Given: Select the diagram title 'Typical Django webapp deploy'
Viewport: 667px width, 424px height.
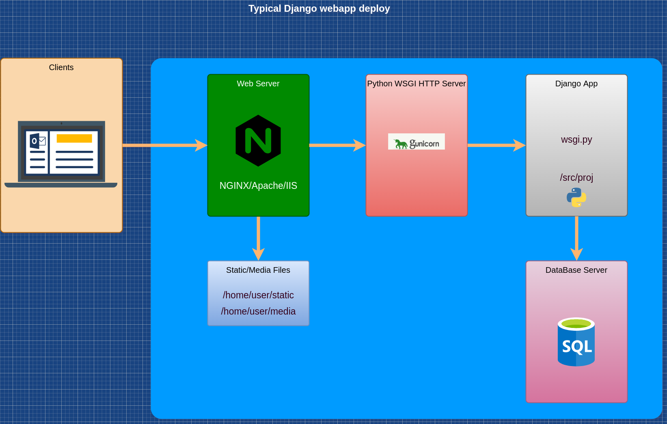Looking at the screenshot, I should (319, 9).
